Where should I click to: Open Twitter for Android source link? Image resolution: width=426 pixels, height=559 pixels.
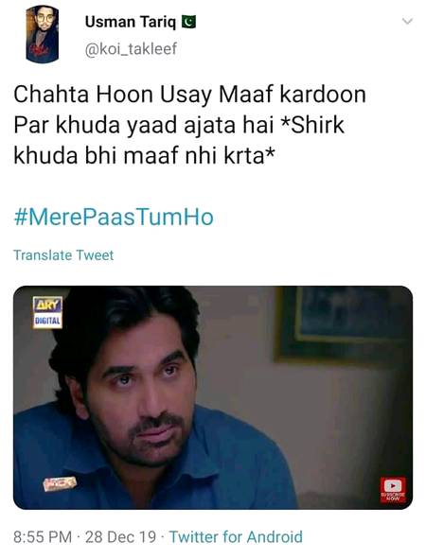point(236,536)
